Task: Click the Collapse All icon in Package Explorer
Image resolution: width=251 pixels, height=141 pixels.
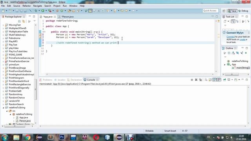Action: click(x=19, y=21)
